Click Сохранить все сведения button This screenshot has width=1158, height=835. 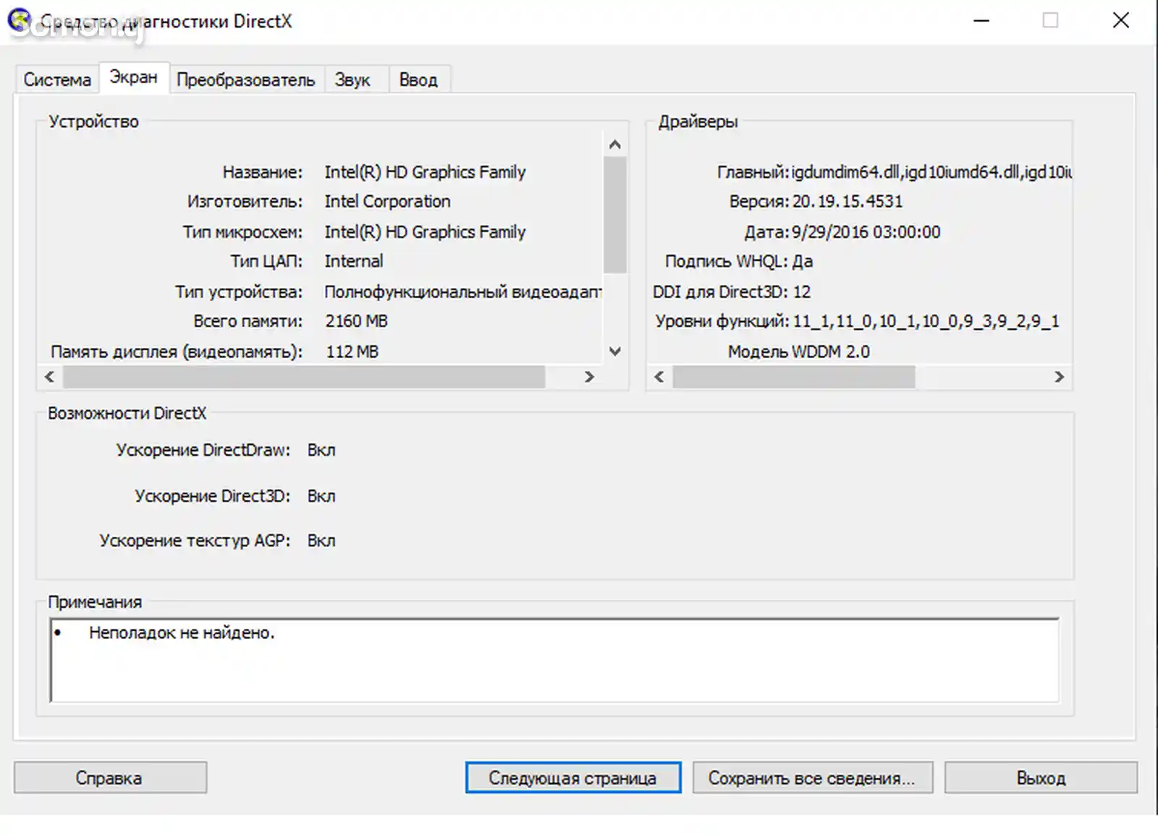click(812, 778)
